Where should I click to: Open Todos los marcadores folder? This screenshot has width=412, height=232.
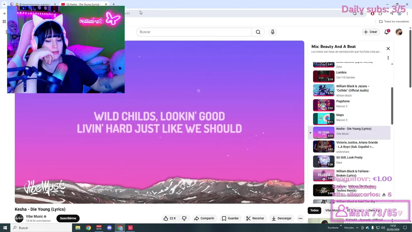pyautogui.click(x=394, y=22)
